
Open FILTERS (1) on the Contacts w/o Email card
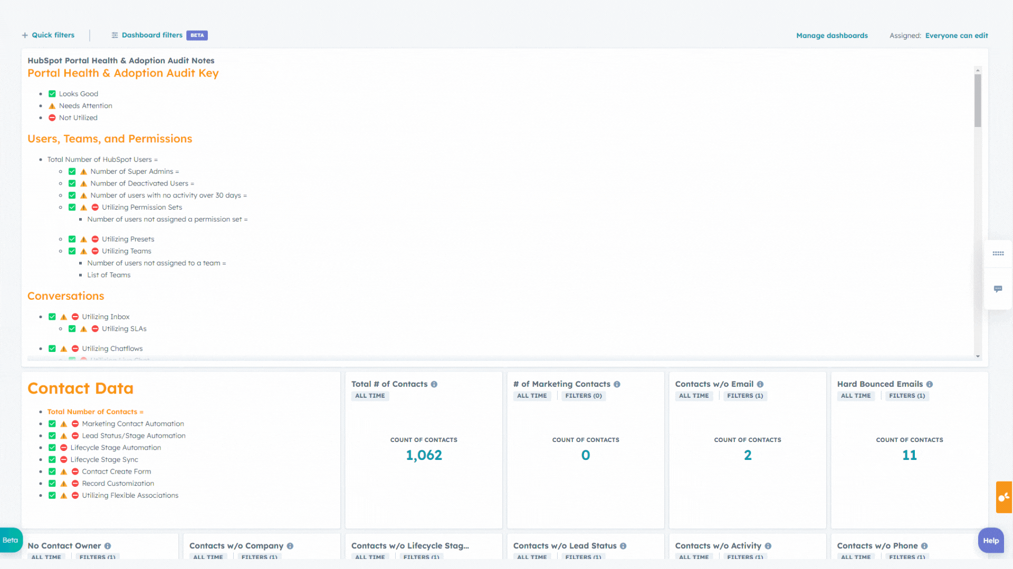point(745,396)
